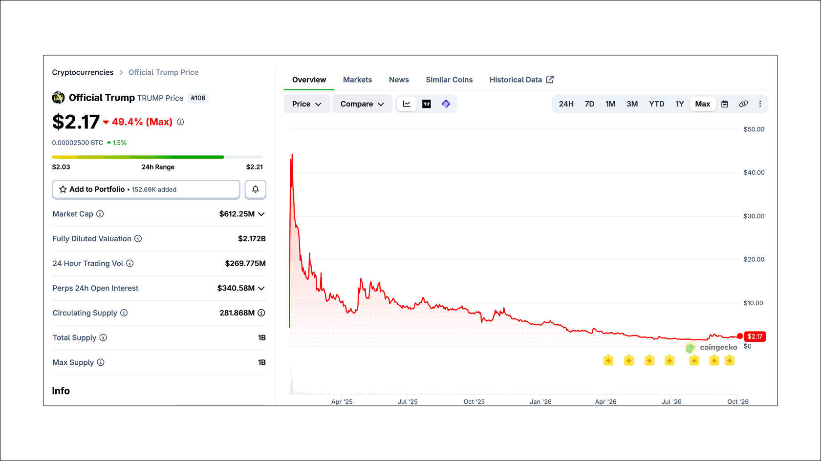Click the 24h Range progress bar
The height and width of the screenshot is (461, 821).
[x=157, y=157]
